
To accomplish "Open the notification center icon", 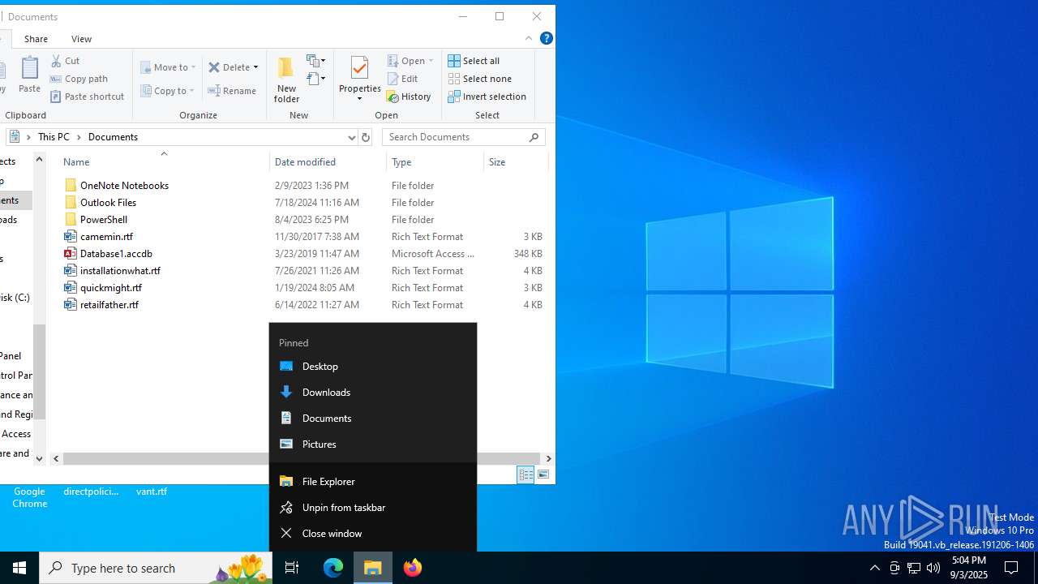I will (x=1011, y=568).
